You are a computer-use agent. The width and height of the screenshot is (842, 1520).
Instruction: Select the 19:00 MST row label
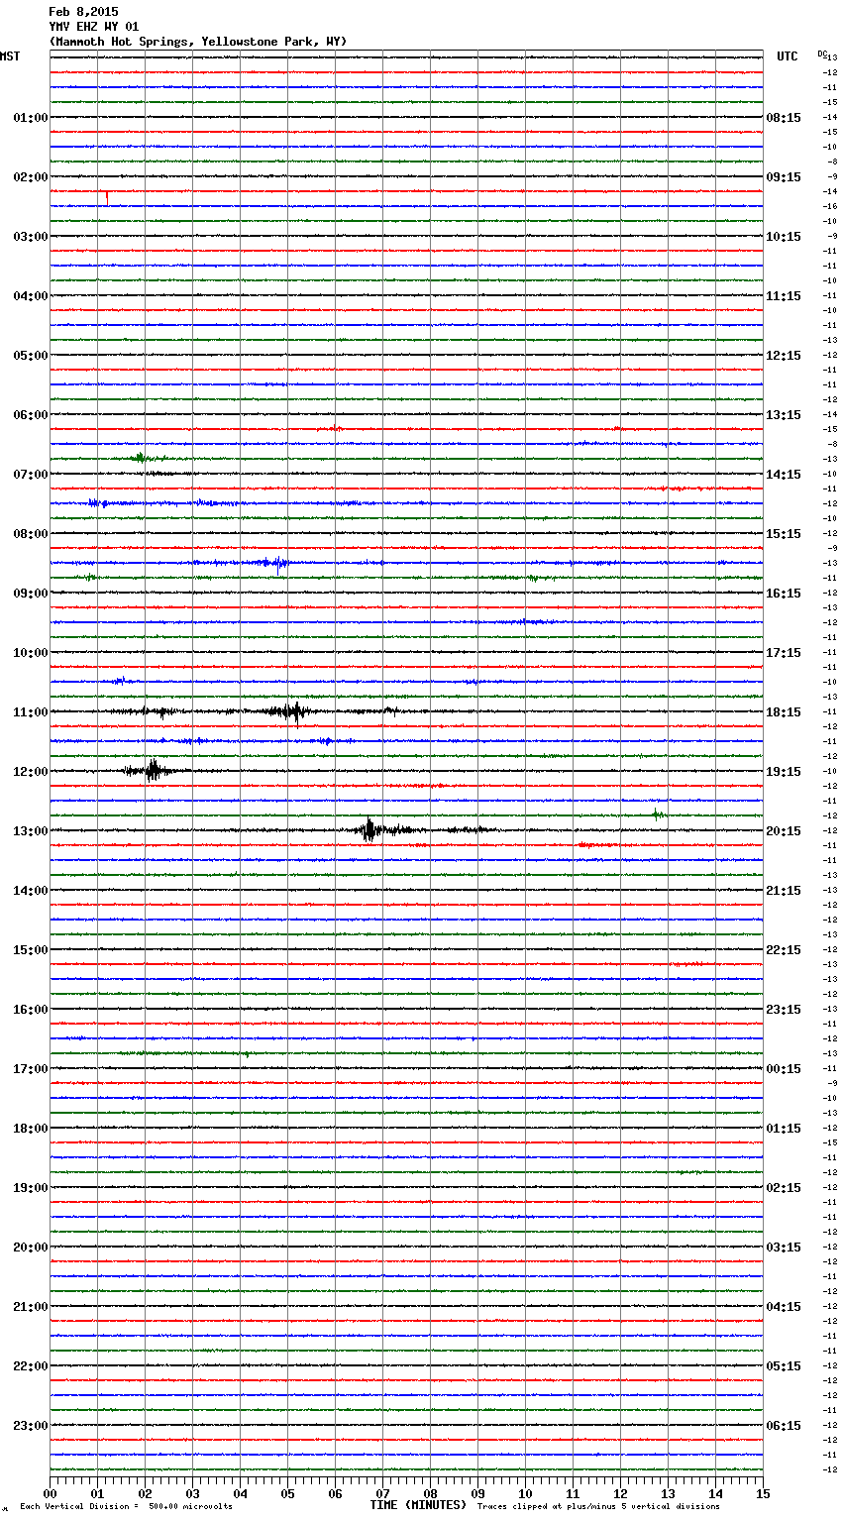click(31, 1188)
